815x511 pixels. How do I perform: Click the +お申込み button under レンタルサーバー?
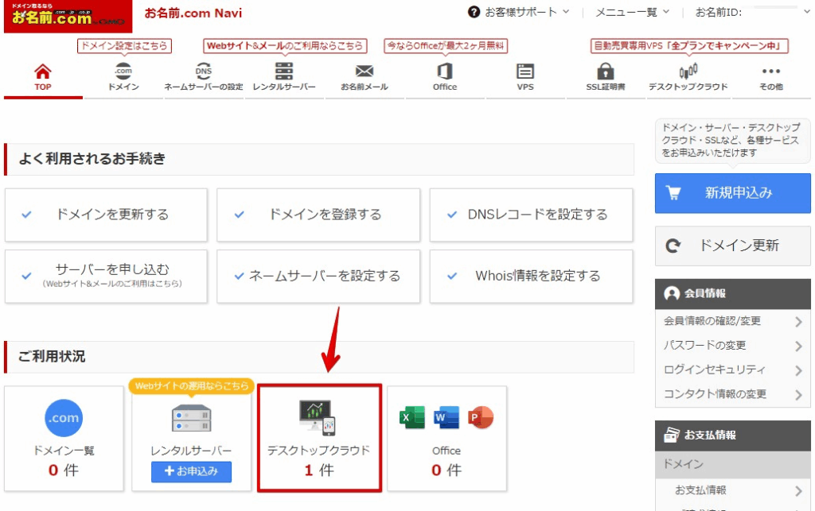pos(191,471)
